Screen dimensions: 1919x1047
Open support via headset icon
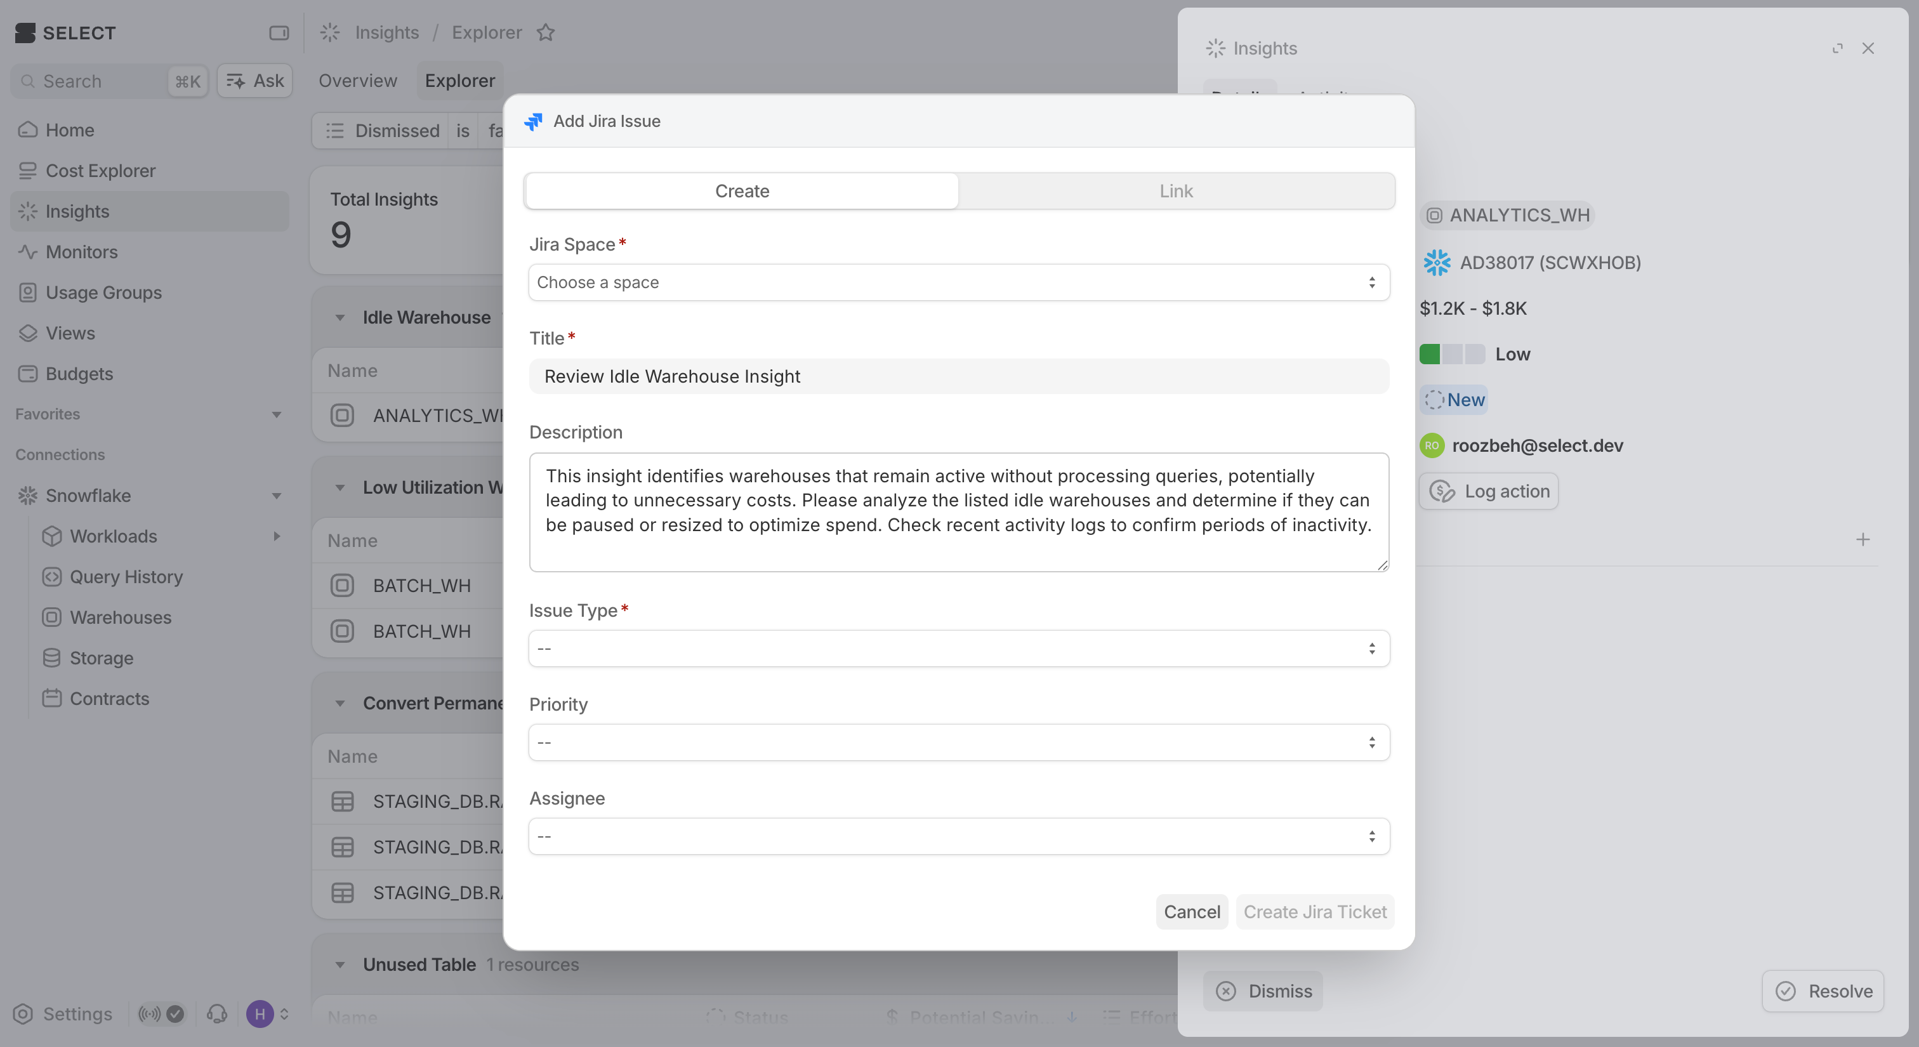click(x=217, y=1013)
